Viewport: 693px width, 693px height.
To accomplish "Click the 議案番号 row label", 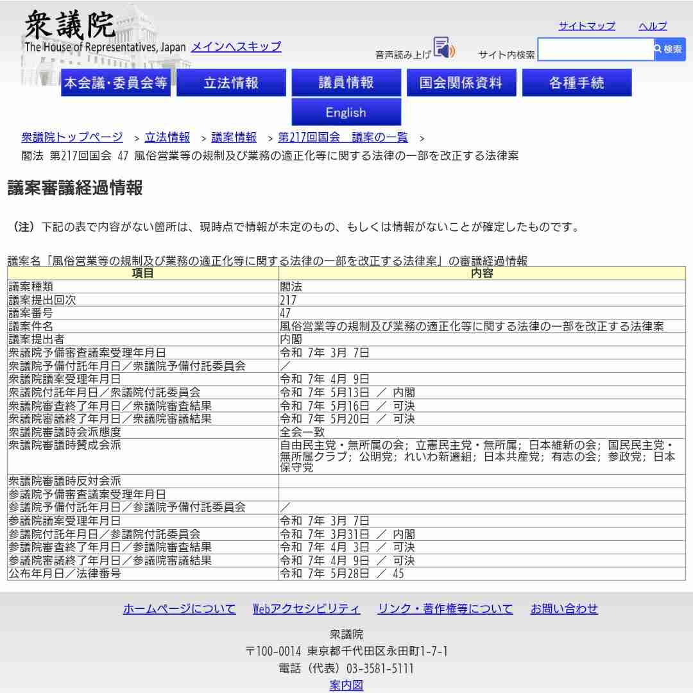I will (31, 313).
